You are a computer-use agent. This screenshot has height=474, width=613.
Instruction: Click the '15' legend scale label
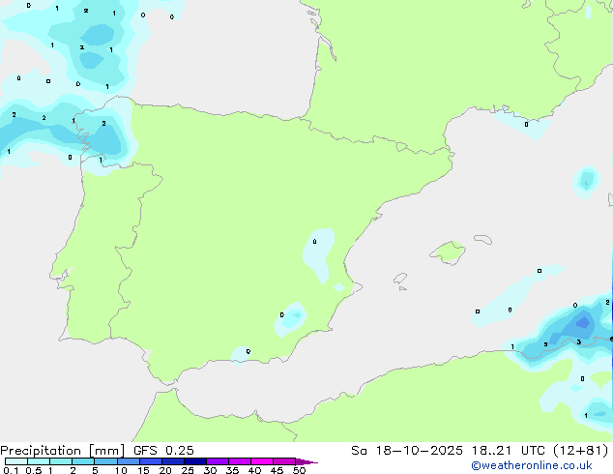click(143, 470)
